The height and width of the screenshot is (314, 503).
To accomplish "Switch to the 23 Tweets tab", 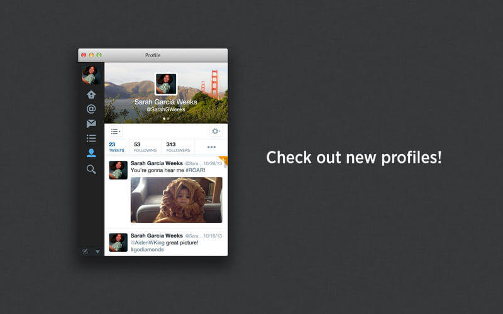I will pyautogui.click(x=116, y=147).
